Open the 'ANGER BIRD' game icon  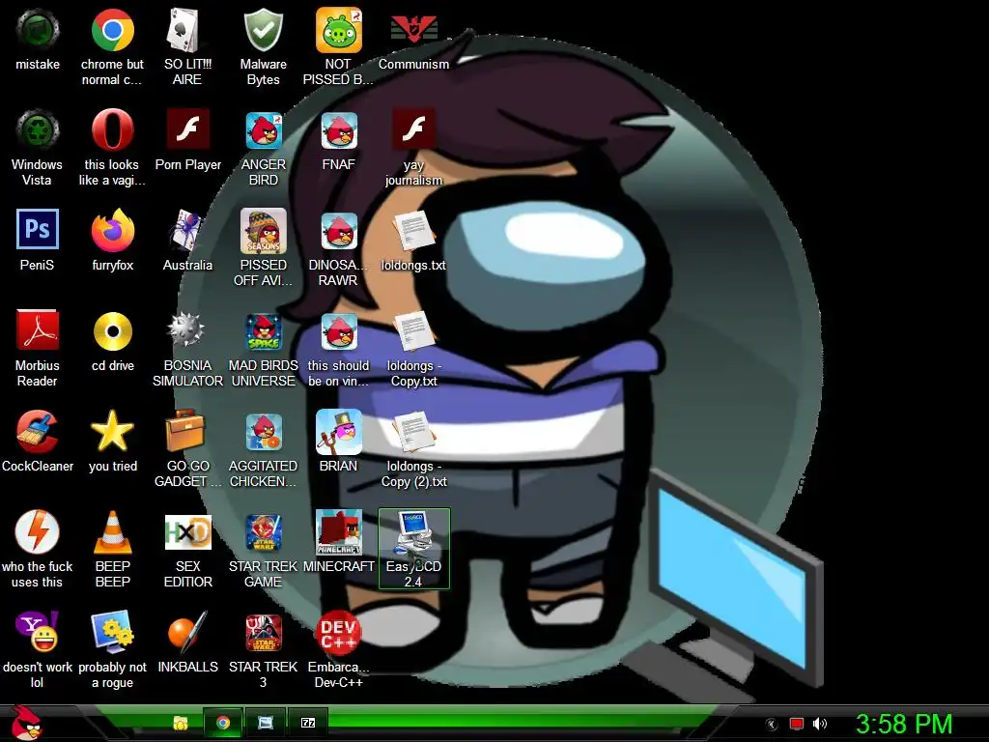coord(263,130)
